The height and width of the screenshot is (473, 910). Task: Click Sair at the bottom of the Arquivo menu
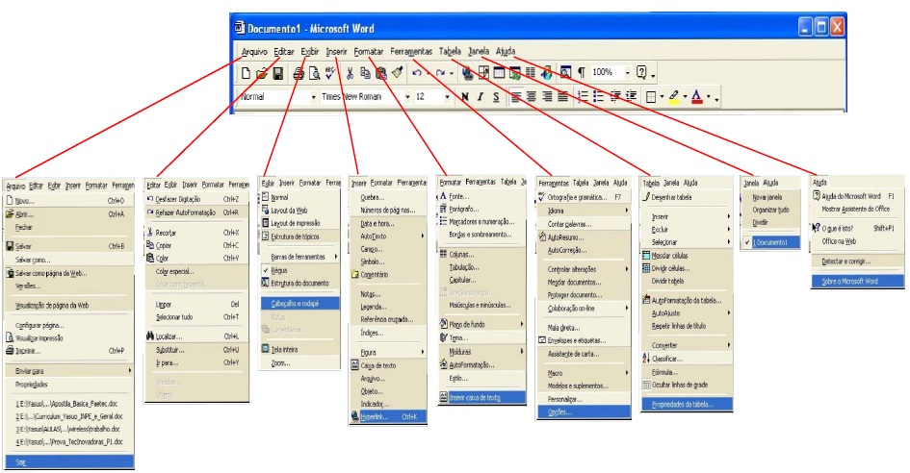click(x=69, y=462)
